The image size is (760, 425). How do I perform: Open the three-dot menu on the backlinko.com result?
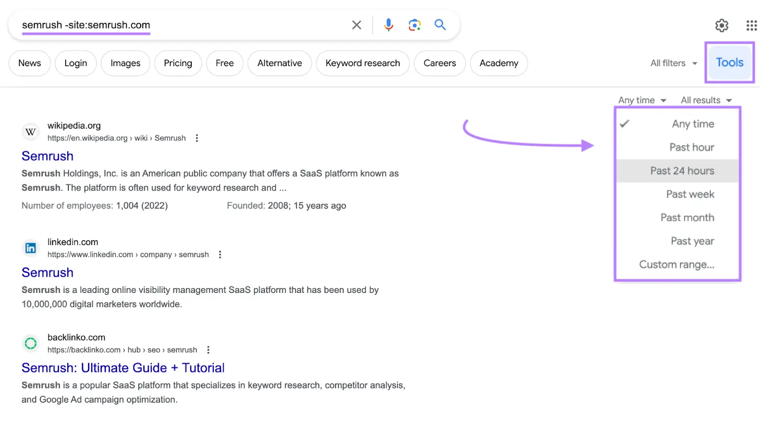tap(208, 350)
